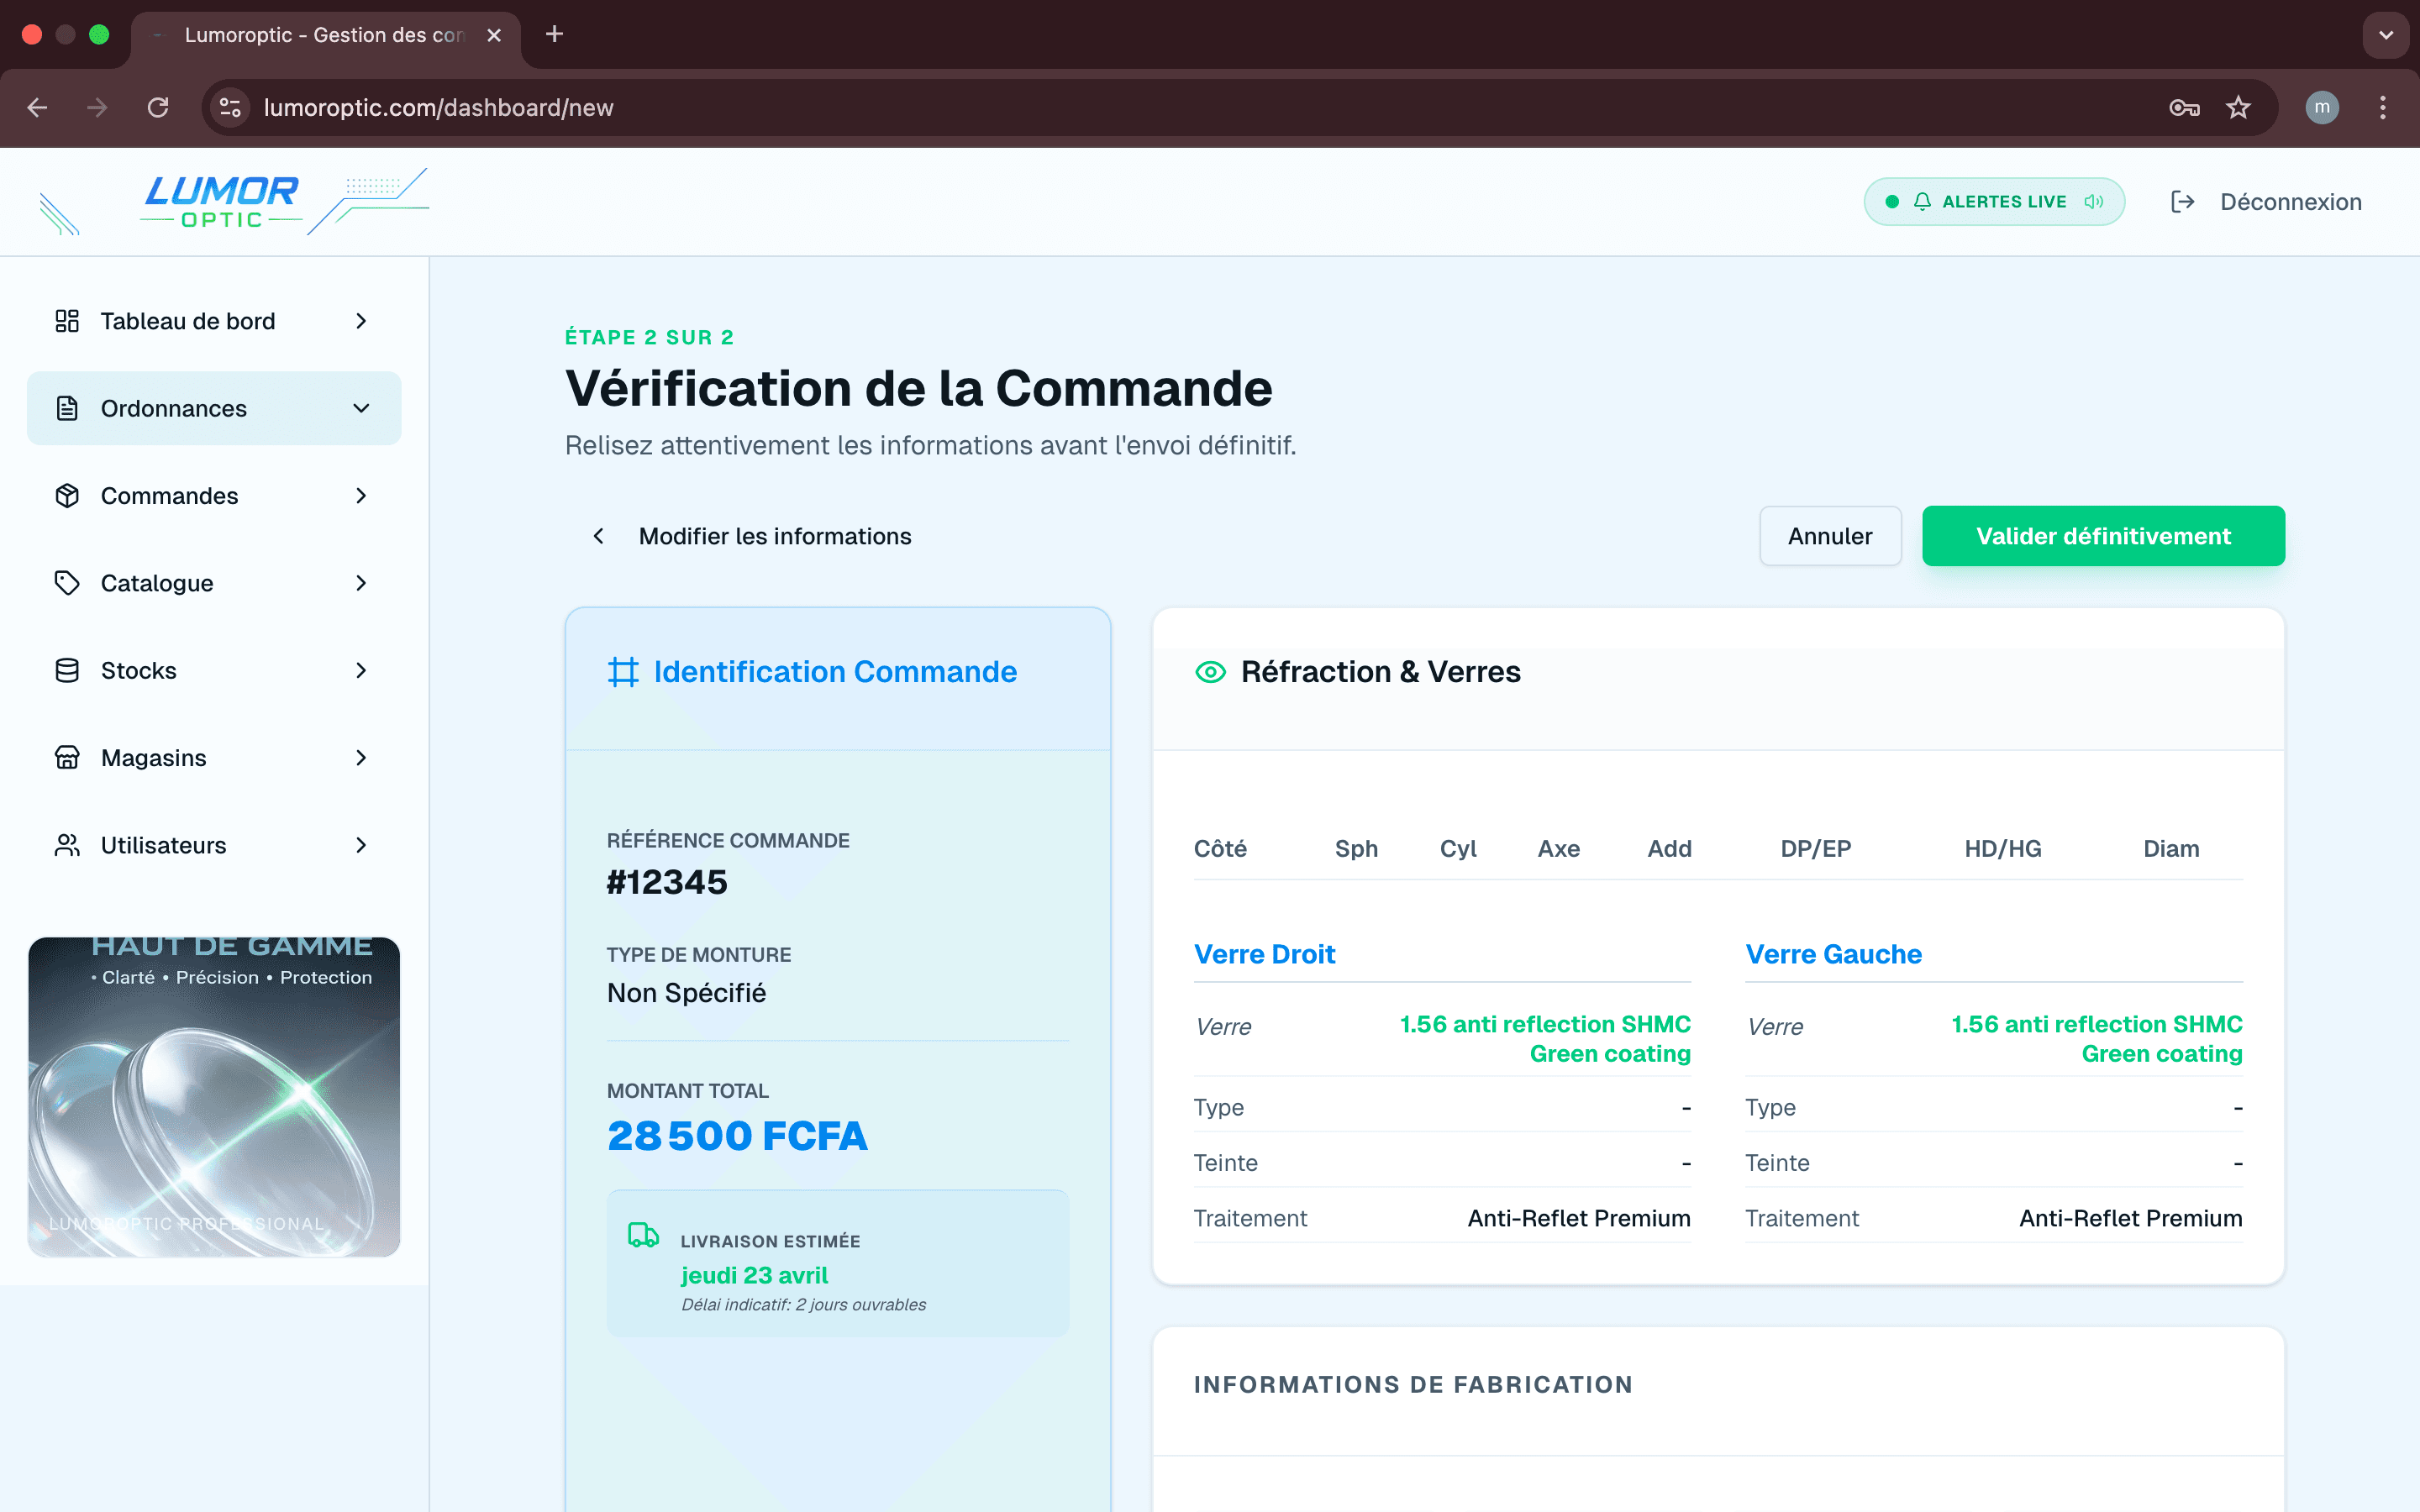Click the DP/EP column header

(1815, 849)
